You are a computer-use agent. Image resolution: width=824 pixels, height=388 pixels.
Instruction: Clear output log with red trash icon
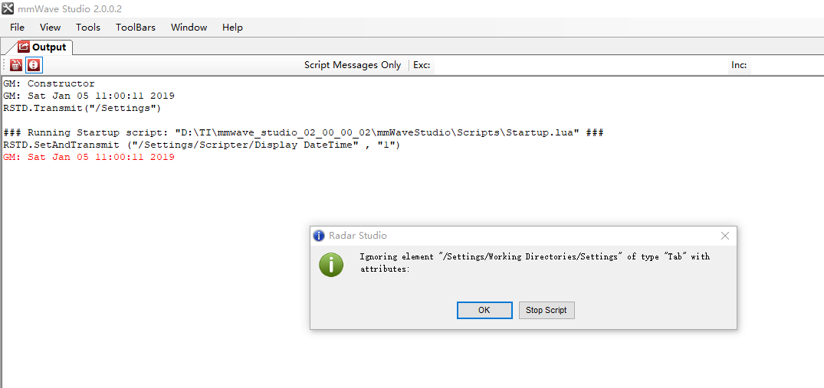coord(16,66)
